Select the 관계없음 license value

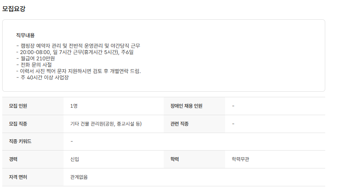[79, 177]
